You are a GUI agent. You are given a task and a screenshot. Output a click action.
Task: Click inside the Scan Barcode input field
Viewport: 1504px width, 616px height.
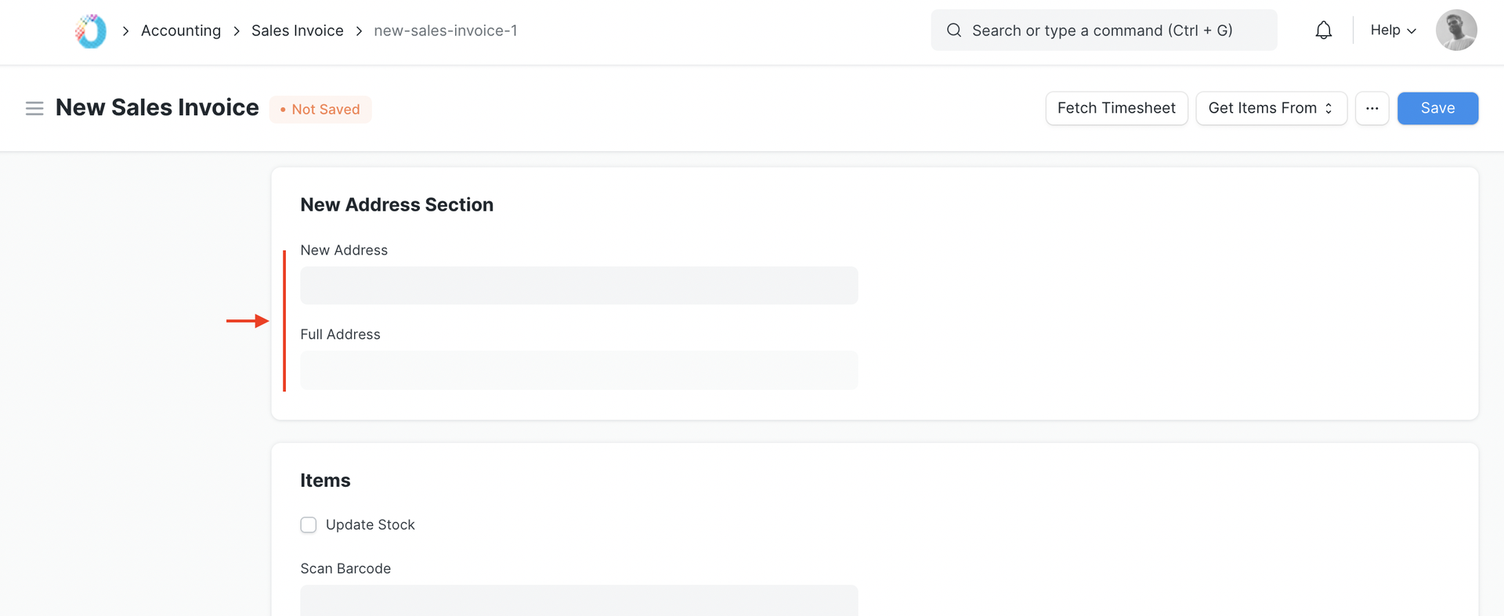pyautogui.click(x=579, y=603)
